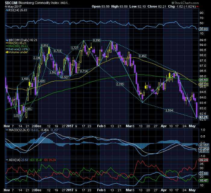211x193 pixels.
Task: Click the 0.990 retracement label
Action: coord(97,40)
